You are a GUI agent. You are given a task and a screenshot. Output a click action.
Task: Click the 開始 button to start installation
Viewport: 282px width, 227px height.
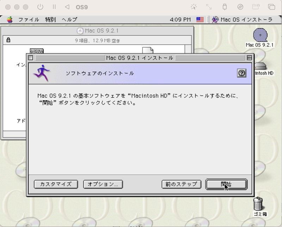(x=226, y=184)
